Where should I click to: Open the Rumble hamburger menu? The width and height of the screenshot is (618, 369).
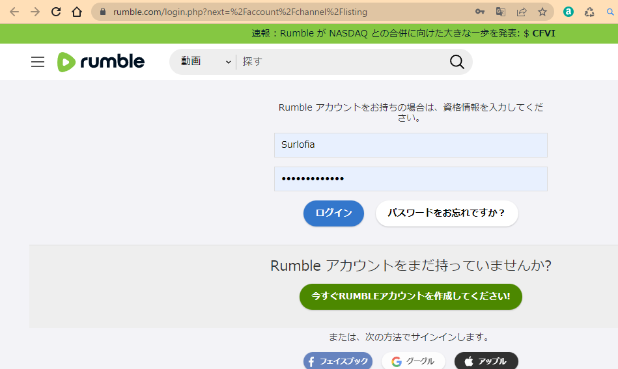point(38,62)
